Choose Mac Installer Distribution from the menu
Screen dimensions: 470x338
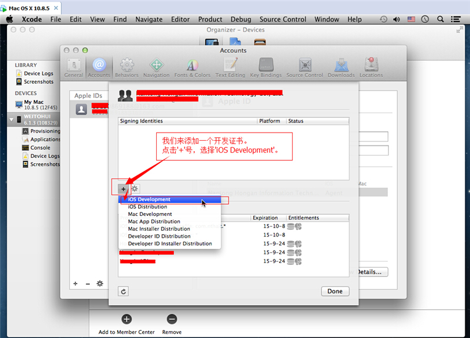[170, 229]
